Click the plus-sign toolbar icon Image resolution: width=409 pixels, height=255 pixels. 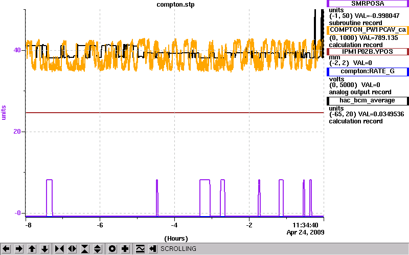coord(125,249)
